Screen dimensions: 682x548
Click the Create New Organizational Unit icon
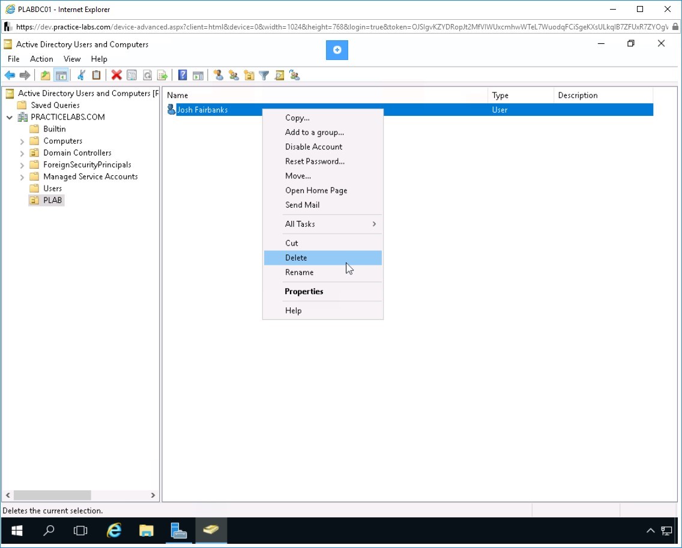coord(249,75)
